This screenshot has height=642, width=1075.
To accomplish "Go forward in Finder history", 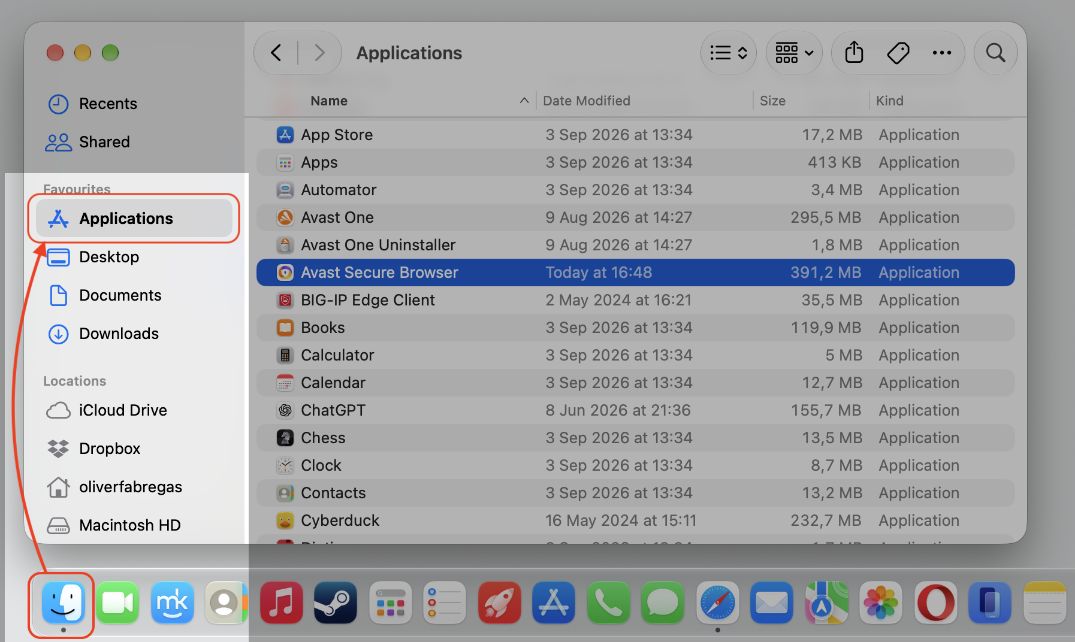I will point(319,53).
